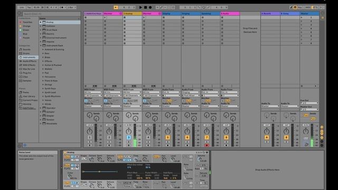
Task: Toggle the B return track activator
Action: (286, 137)
